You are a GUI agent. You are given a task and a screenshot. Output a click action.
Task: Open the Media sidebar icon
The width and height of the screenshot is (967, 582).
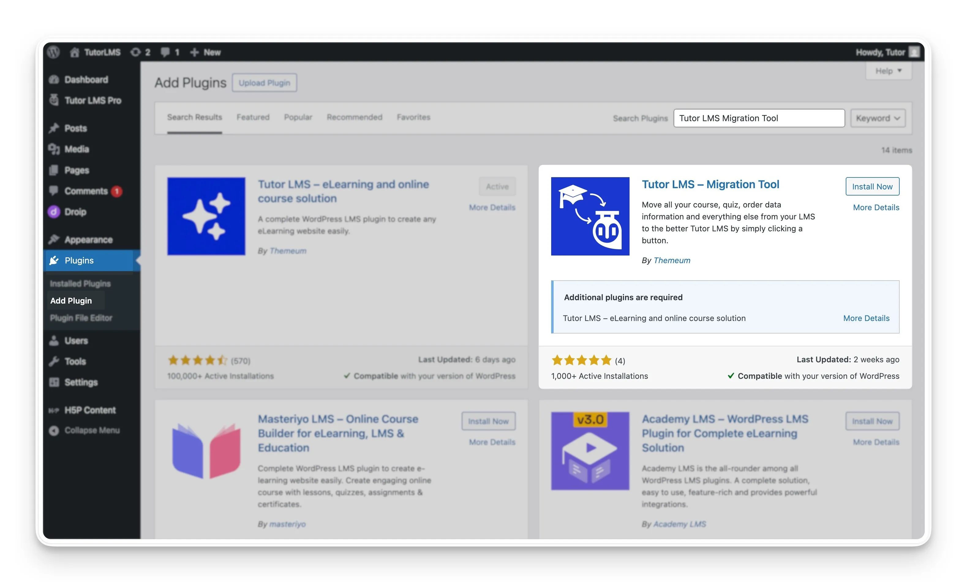point(54,149)
